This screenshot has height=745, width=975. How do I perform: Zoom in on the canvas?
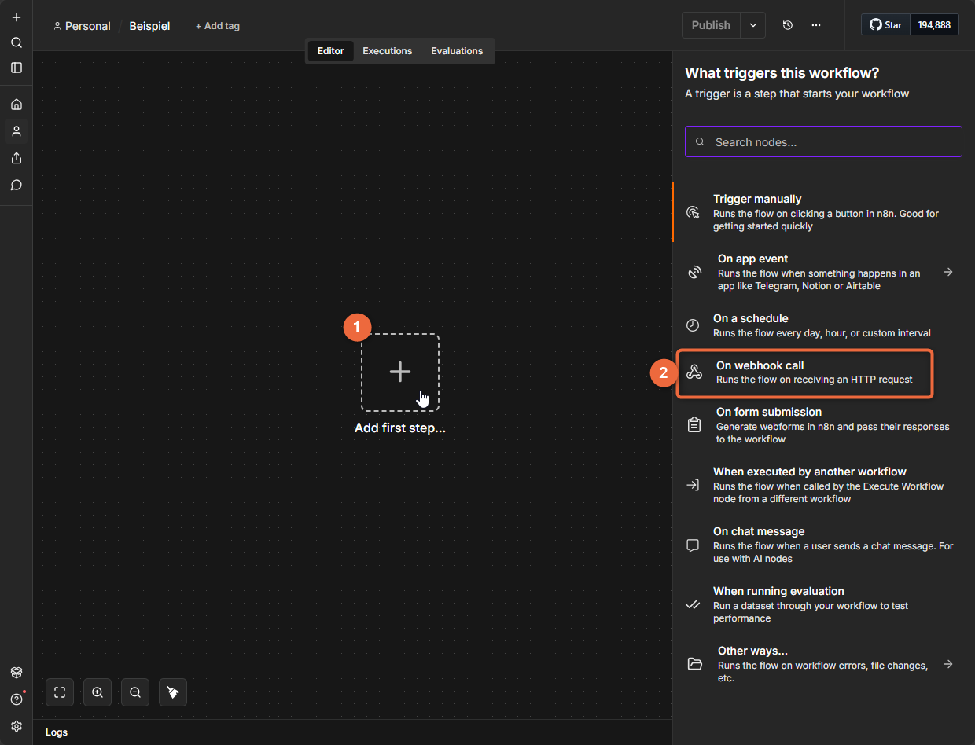[97, 692]
